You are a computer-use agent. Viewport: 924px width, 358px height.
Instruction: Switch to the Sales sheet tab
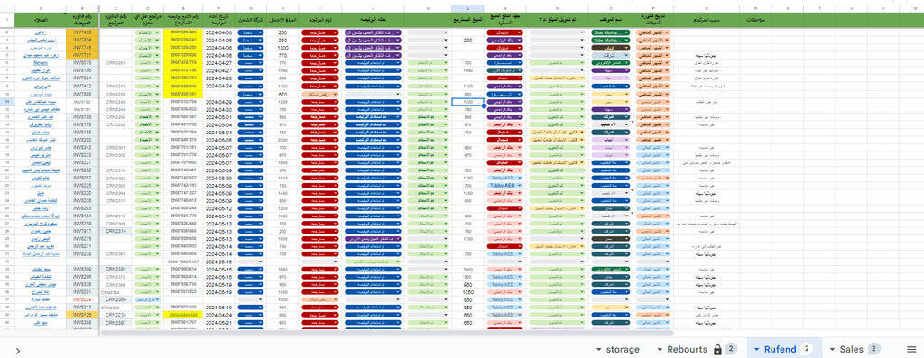pos(852,349)
